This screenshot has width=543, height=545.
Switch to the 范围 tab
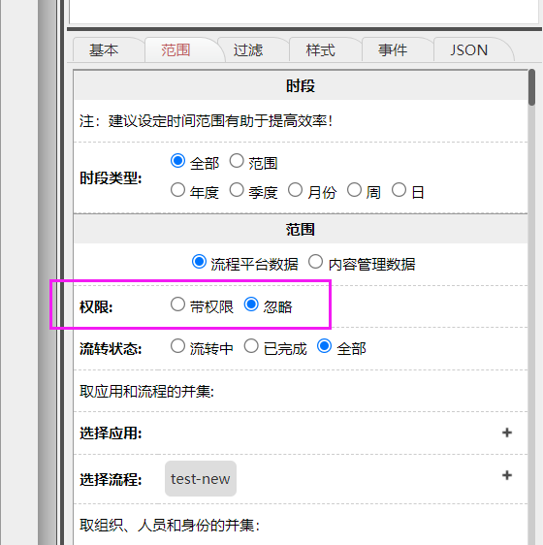(176, 50)
